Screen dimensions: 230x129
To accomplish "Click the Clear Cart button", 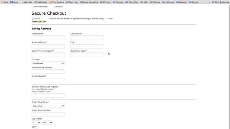I will (x=59, y=6).
